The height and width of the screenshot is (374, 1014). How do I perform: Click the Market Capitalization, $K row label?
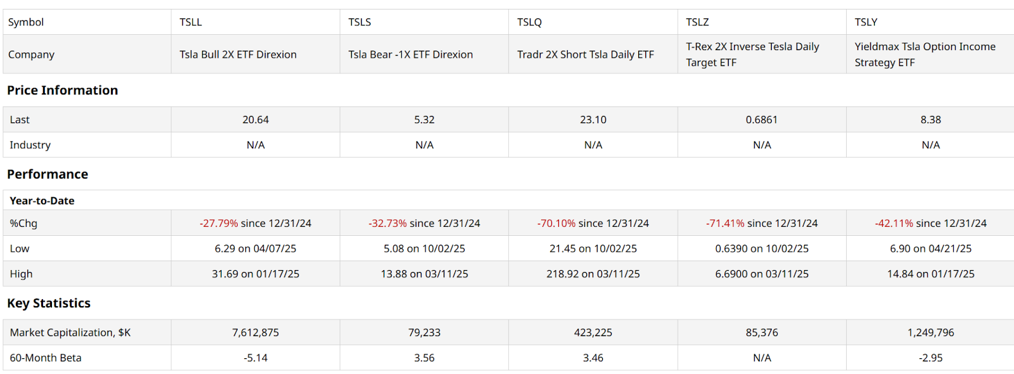(70, 333)
